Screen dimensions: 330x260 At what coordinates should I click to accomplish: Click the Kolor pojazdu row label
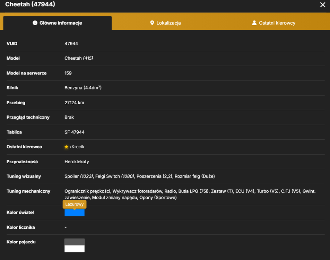(x=21, y=242)
